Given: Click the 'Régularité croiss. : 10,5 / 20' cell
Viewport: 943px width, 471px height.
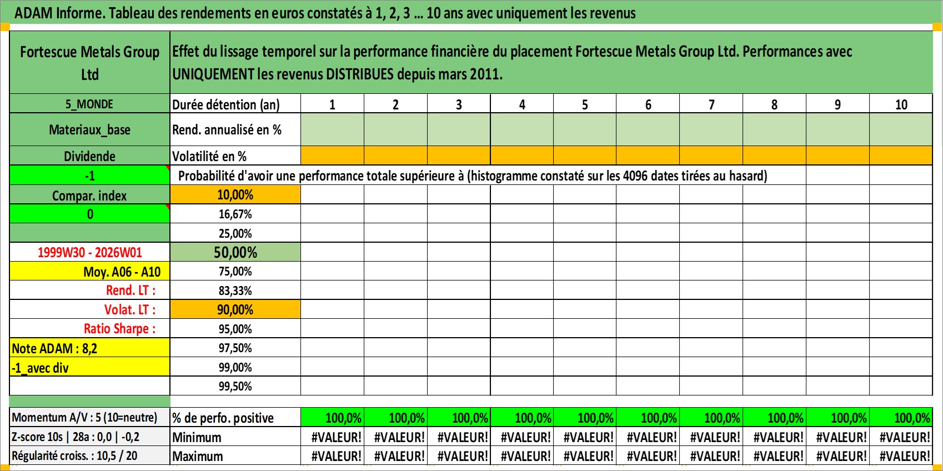Looking at the screenshot, I should coord(90,455).
